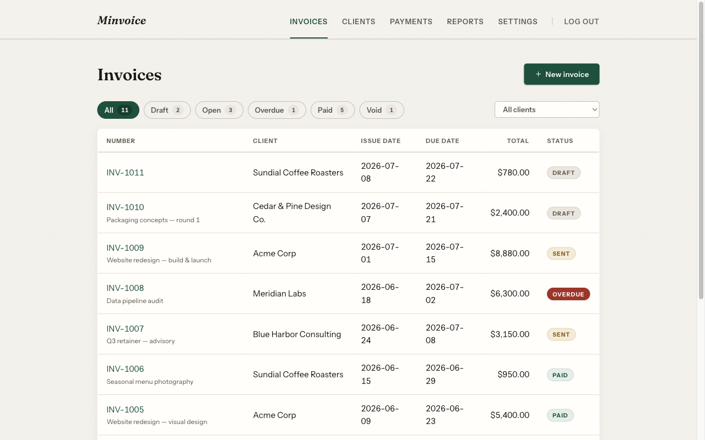Select the Invoices nav tab

click(308, 21)
